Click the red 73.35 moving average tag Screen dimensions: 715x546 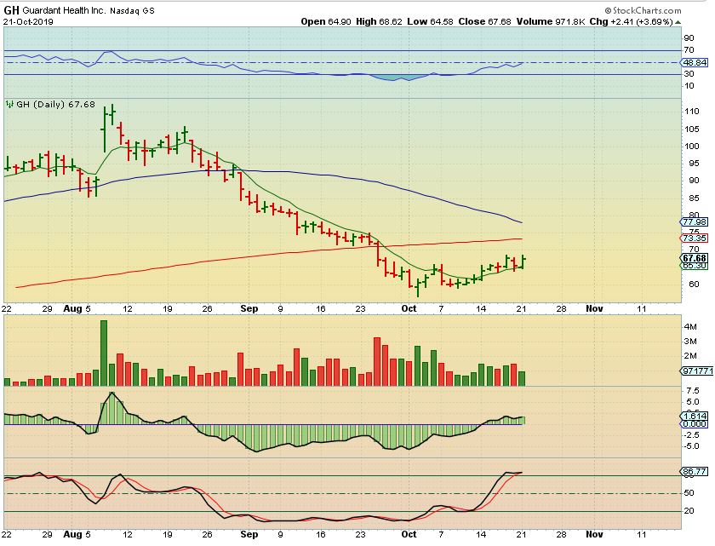[695, 238]
